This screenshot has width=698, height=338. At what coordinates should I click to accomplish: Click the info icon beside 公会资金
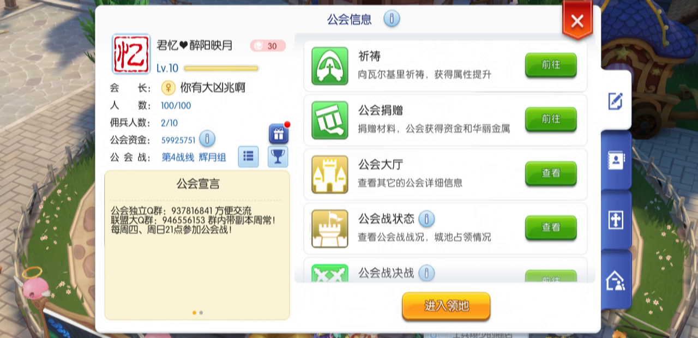click(207, 139)
